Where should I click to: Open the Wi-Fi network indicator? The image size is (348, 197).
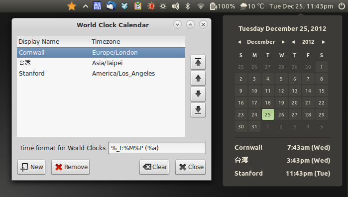coord(201,6)
